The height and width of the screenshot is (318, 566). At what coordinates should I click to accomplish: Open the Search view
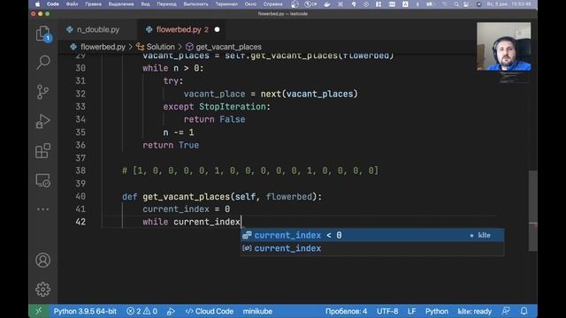pyautogui.click(x=43, y=62)
